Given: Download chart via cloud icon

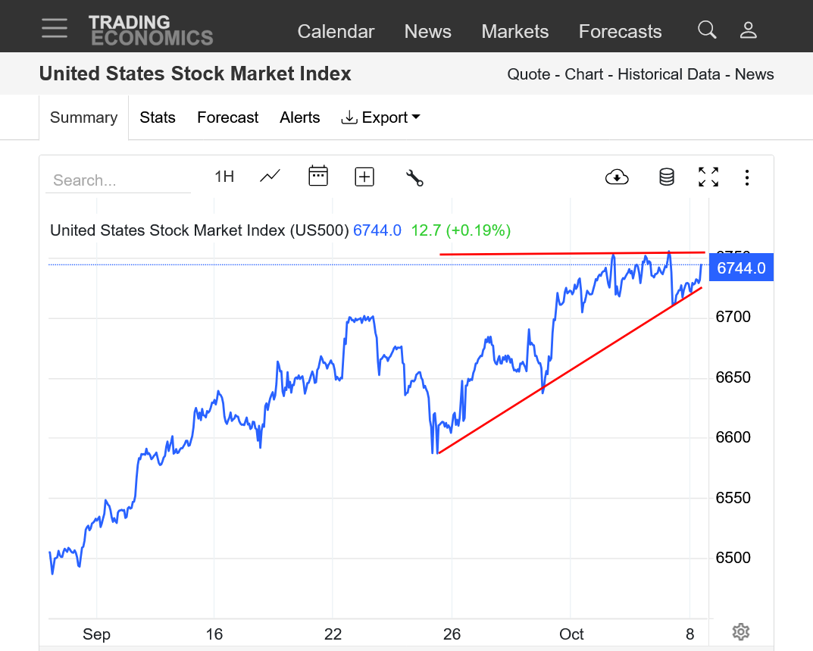Looking at the screenshot, I should 617,177.
